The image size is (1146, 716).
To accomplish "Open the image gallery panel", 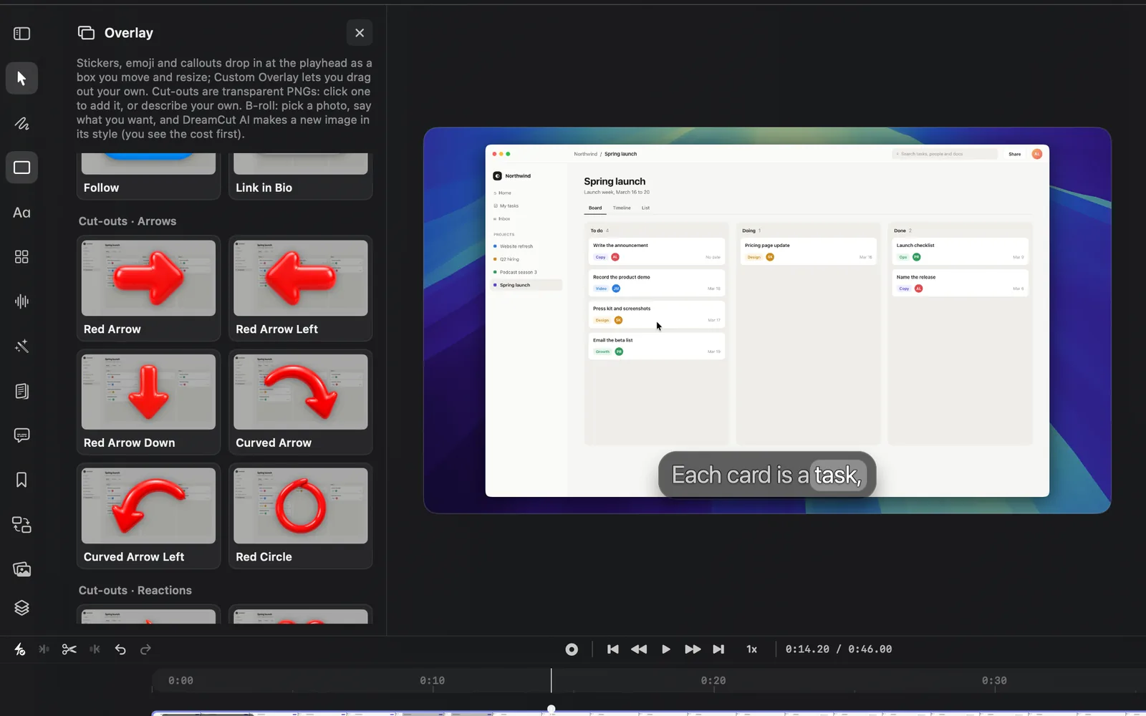I will pyautogui.click(x=21, y=569).
